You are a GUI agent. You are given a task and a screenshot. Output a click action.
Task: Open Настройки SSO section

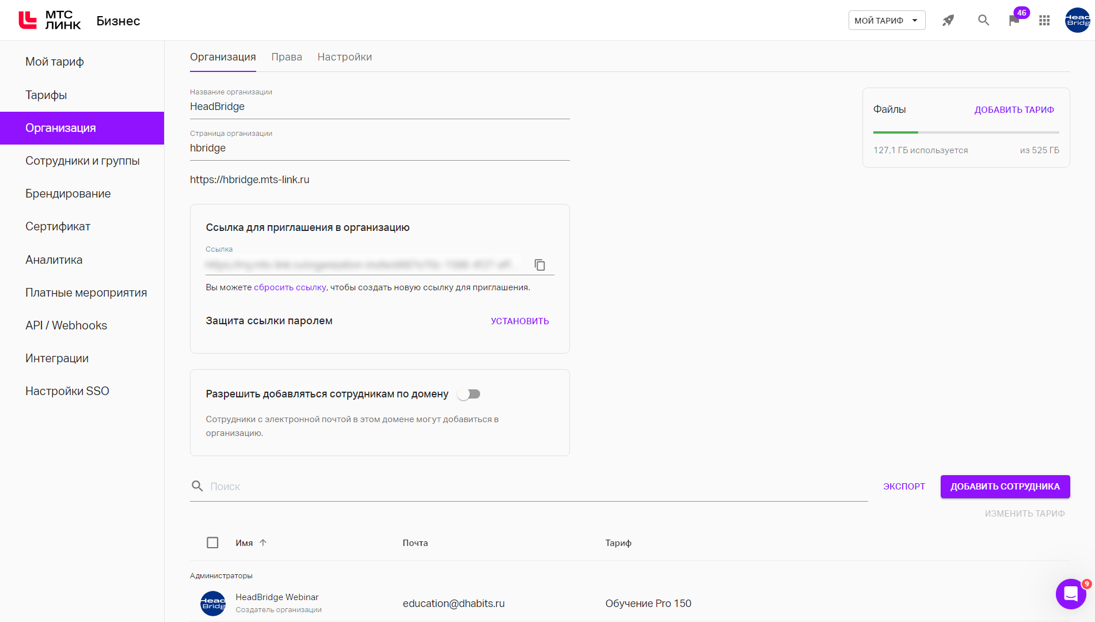point(82,391)
